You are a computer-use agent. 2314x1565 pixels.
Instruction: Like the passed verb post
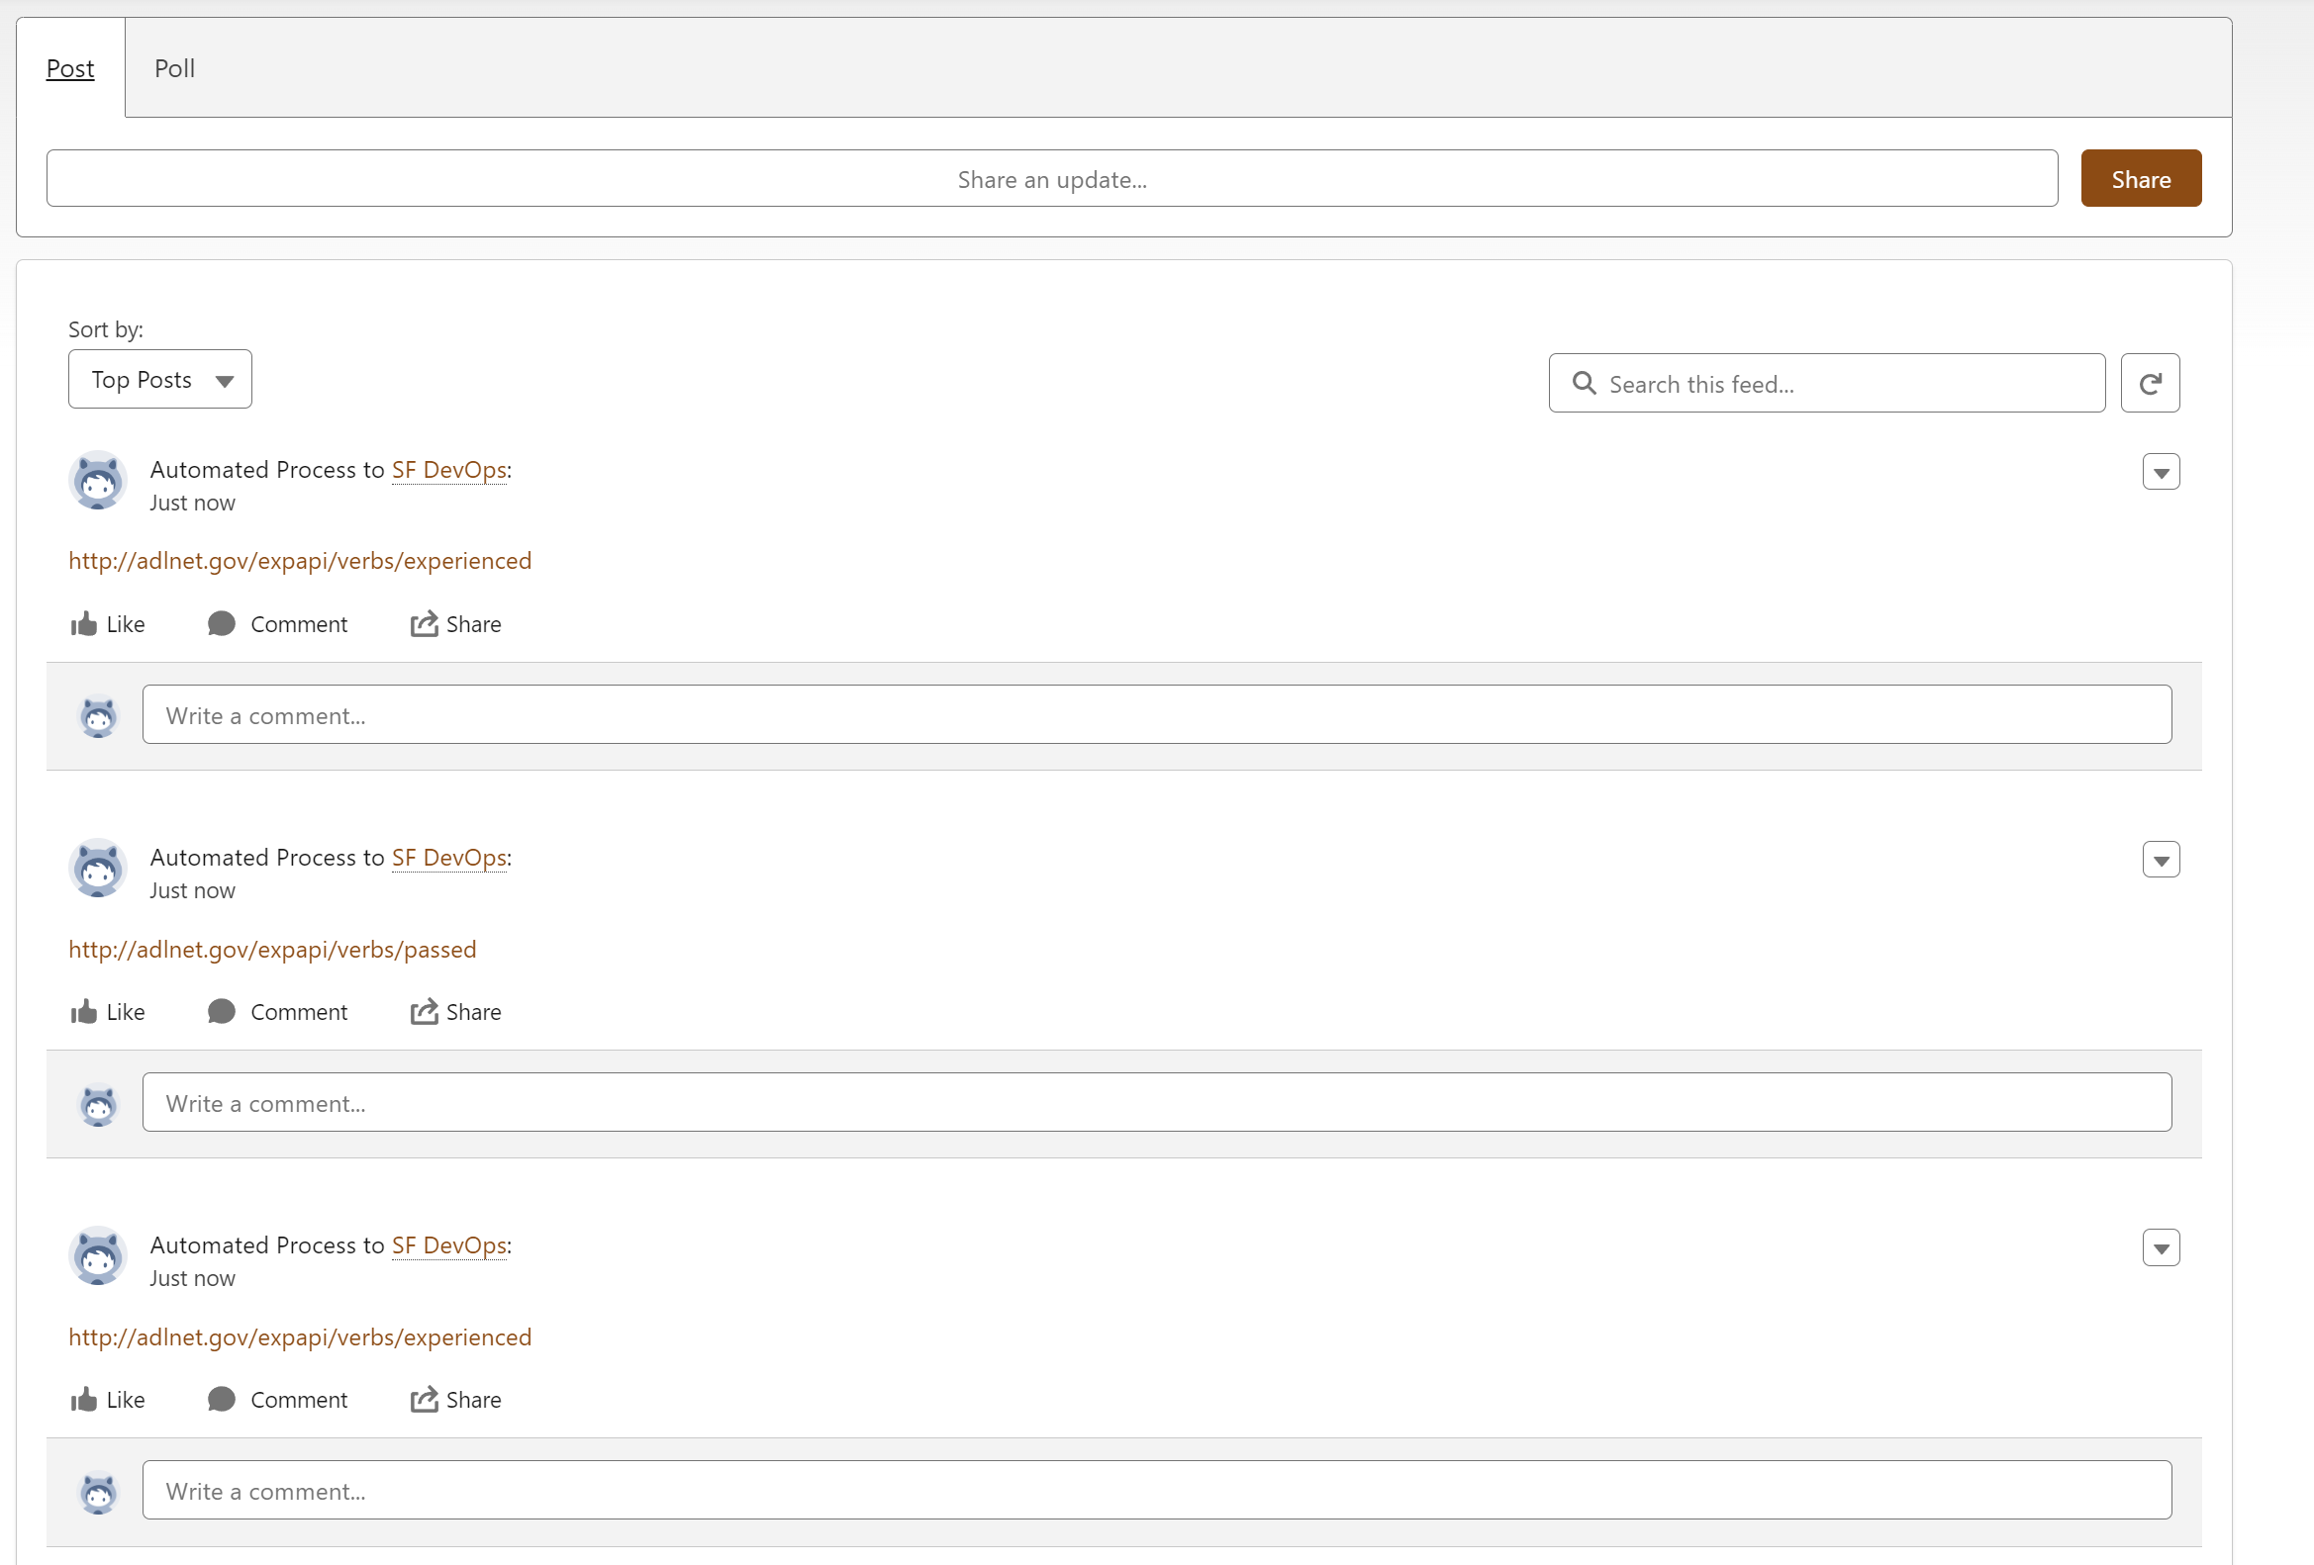click(x=108, y=1012)
